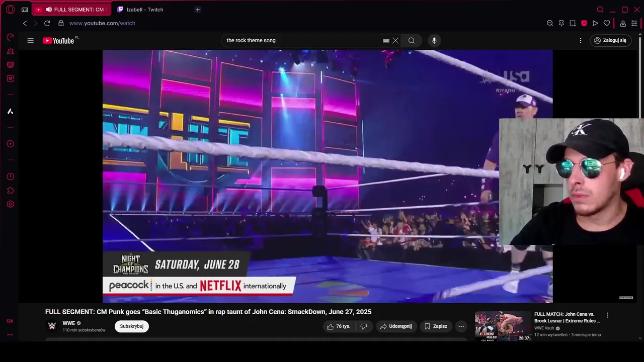Open GX Cleaner icon in sidebar
644x362 pixels.
(10, 51)
